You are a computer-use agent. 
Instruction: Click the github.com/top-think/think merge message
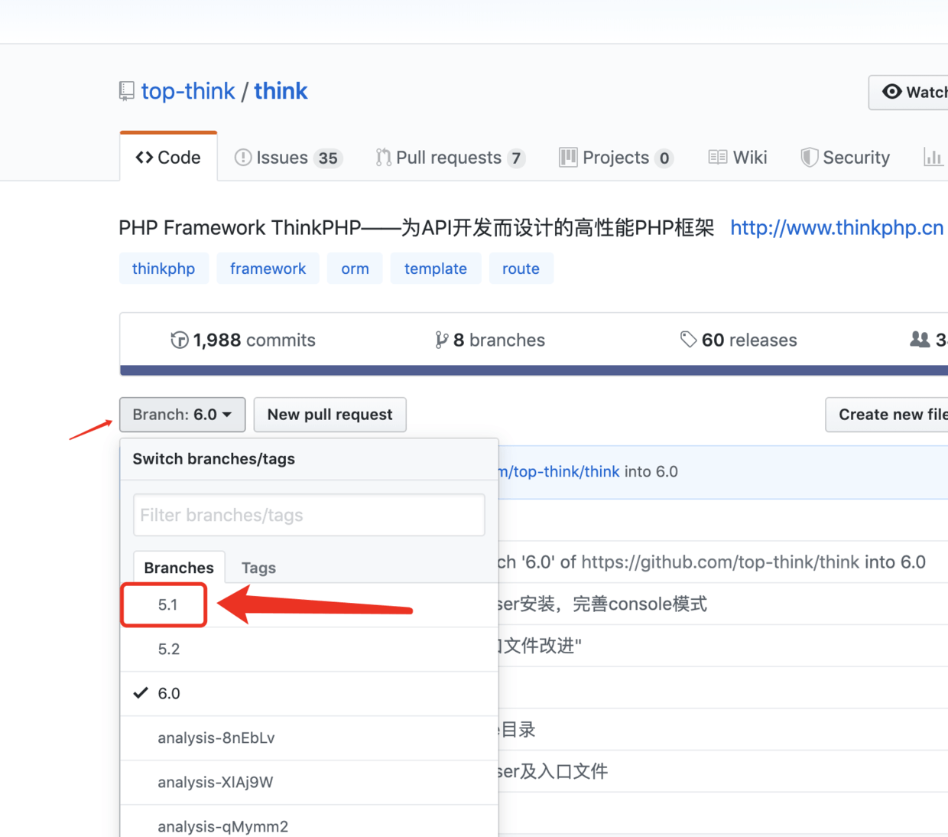[x=712, y=562]
